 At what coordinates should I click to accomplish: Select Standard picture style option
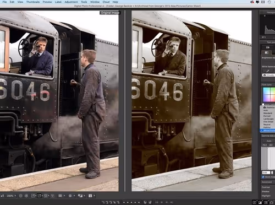[268, 113]
